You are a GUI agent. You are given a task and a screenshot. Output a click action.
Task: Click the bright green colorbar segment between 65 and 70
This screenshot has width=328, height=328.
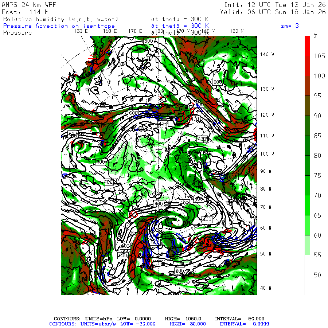click(x=307, y=205)
